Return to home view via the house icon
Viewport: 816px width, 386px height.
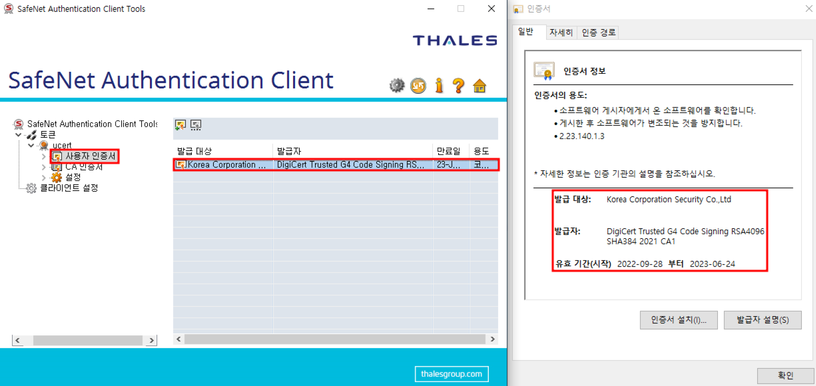(x=479, y=85)
